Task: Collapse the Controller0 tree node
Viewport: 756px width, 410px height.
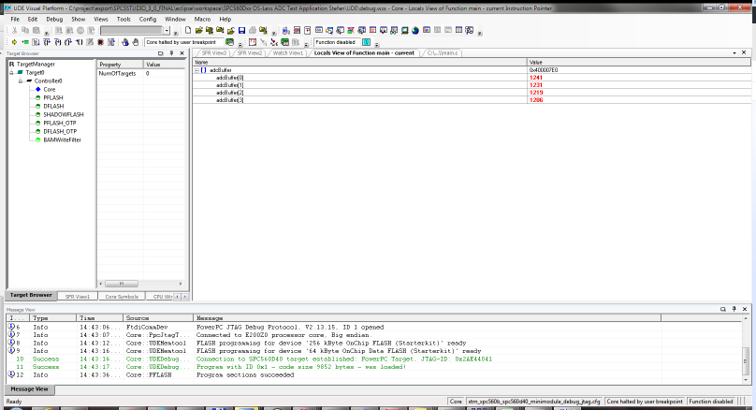Action: [20, 81]
